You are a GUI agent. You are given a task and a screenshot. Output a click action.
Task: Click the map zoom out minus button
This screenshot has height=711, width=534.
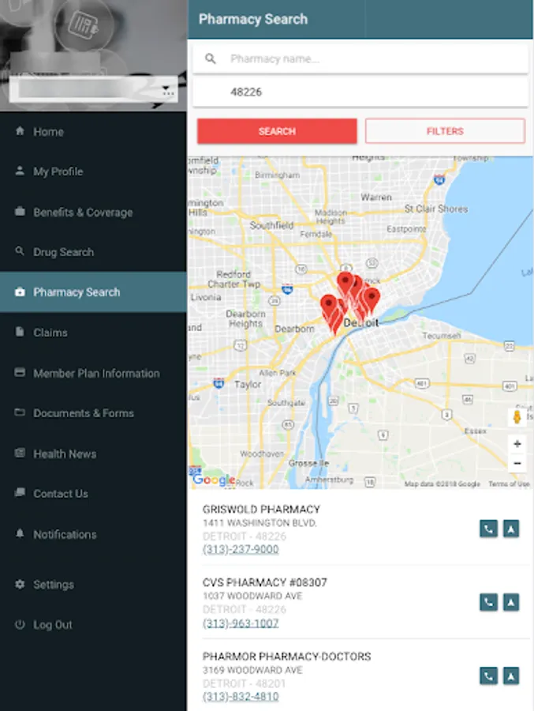pyautogui.click(x=517, y=463)
